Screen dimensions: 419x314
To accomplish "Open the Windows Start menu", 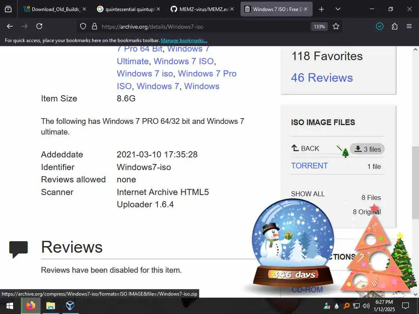I will coord(10,306).
